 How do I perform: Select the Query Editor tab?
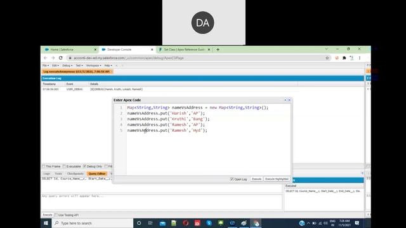(x=97, y=174)
